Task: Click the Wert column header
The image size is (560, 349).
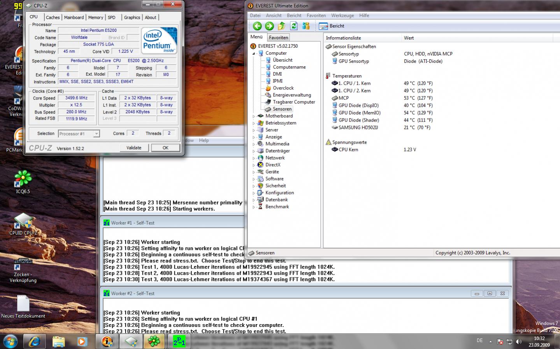Action: (x=477, y=38)
